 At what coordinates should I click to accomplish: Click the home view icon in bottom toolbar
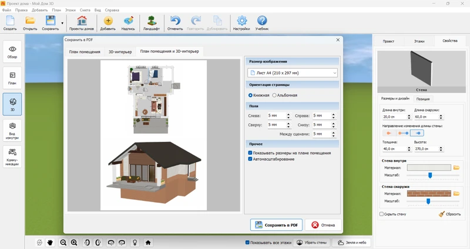pyautogui.click(x=148, y=242)
